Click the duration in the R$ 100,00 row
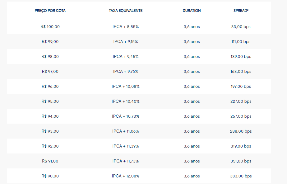This screenshot has height=184, width=287. (x=192, y=26)
